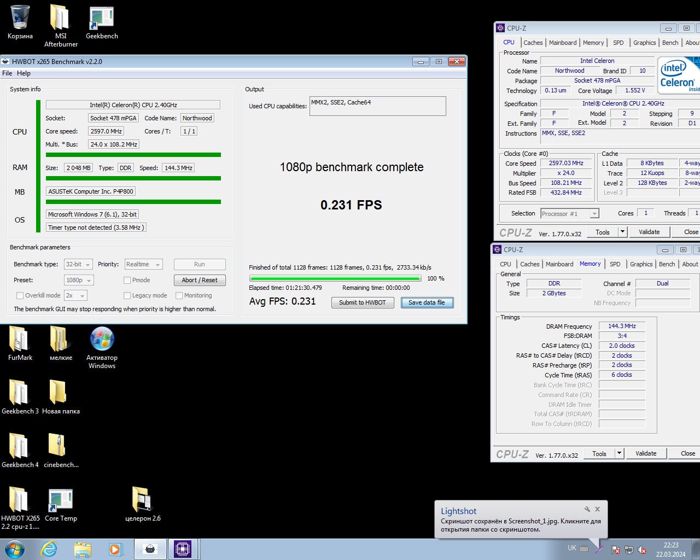The height and width of the screenshot is (560, 700).
Task: Toggle the Pmode checkbox
Action: click(x=127, y=280)
